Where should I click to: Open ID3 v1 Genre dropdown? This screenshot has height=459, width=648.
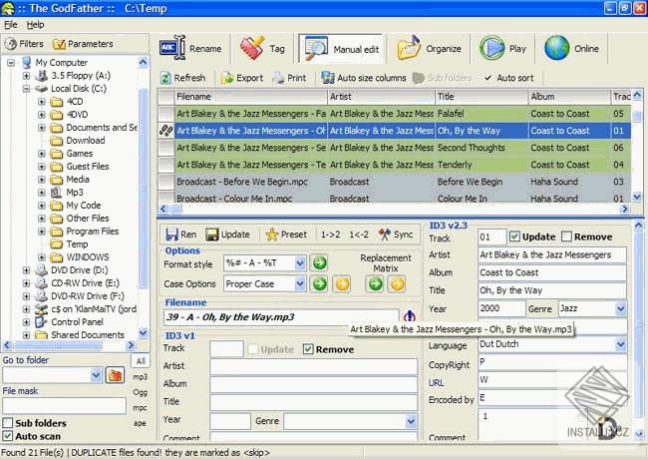click(x=411, y=421)
